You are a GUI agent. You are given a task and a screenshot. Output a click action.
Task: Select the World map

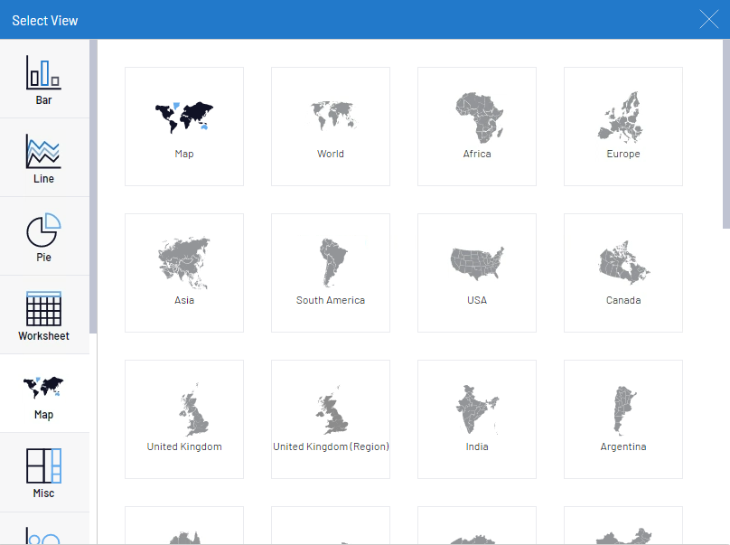330,126
